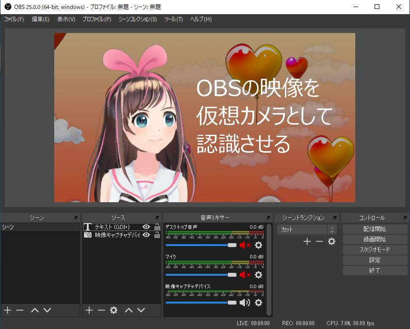410x329 pixels.
Task: Open 設定 from controls
Action: pyautogui.click(x=375, y=260)
